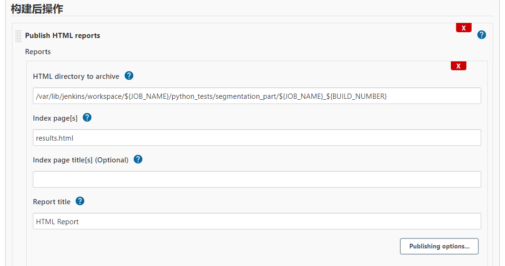Open help for Index page title[s] (Optional)

[x=138, y=159]
